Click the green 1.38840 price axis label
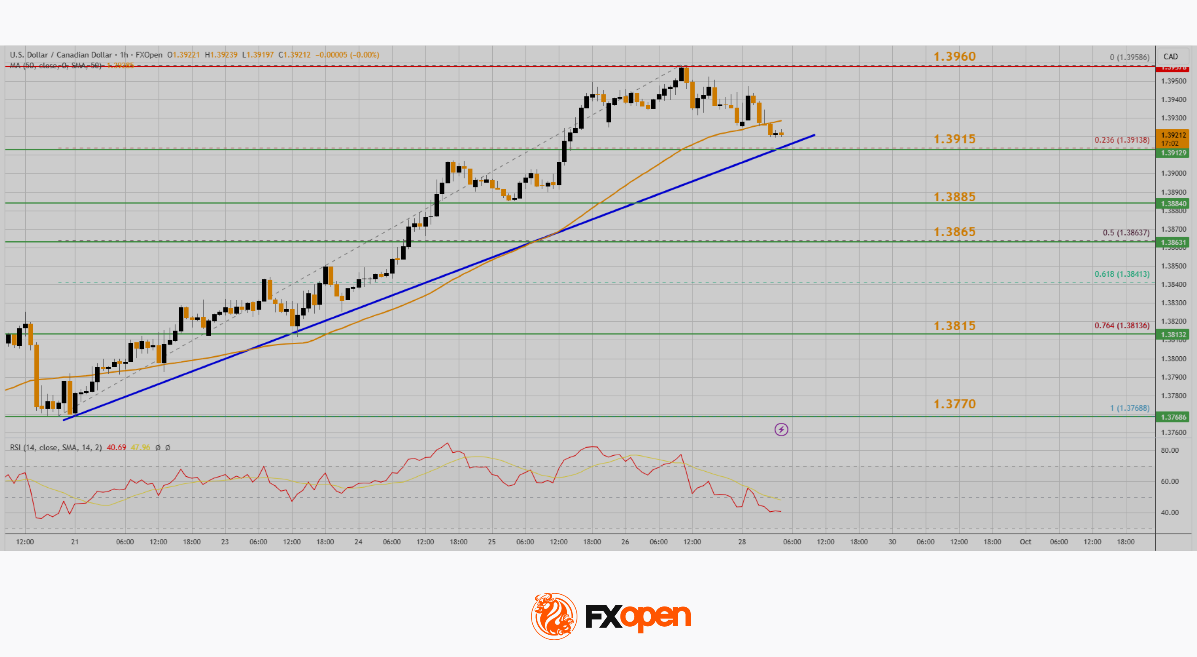Viewport: 1197px width, 657px height. point(1173,203)
